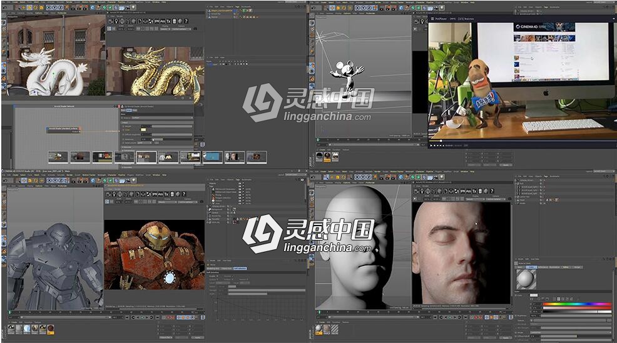Screen dimensions: 617x343
Task: Click floor grid icon in dragon window toolbar
Action: 121,7
